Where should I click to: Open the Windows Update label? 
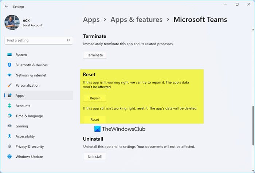[x=29, y=157]
